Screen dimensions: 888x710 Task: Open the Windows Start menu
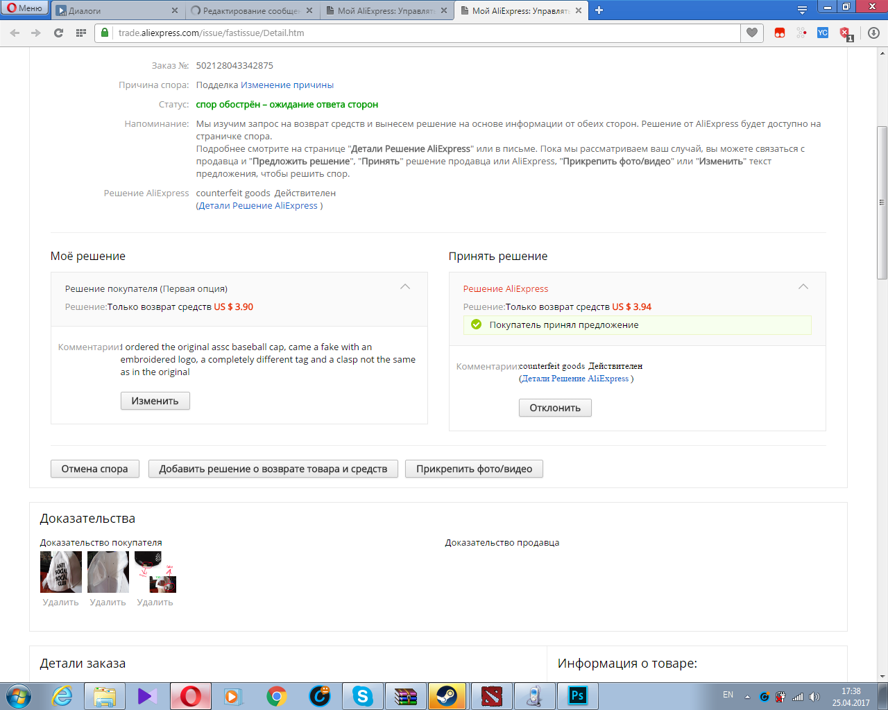[18, 696]
